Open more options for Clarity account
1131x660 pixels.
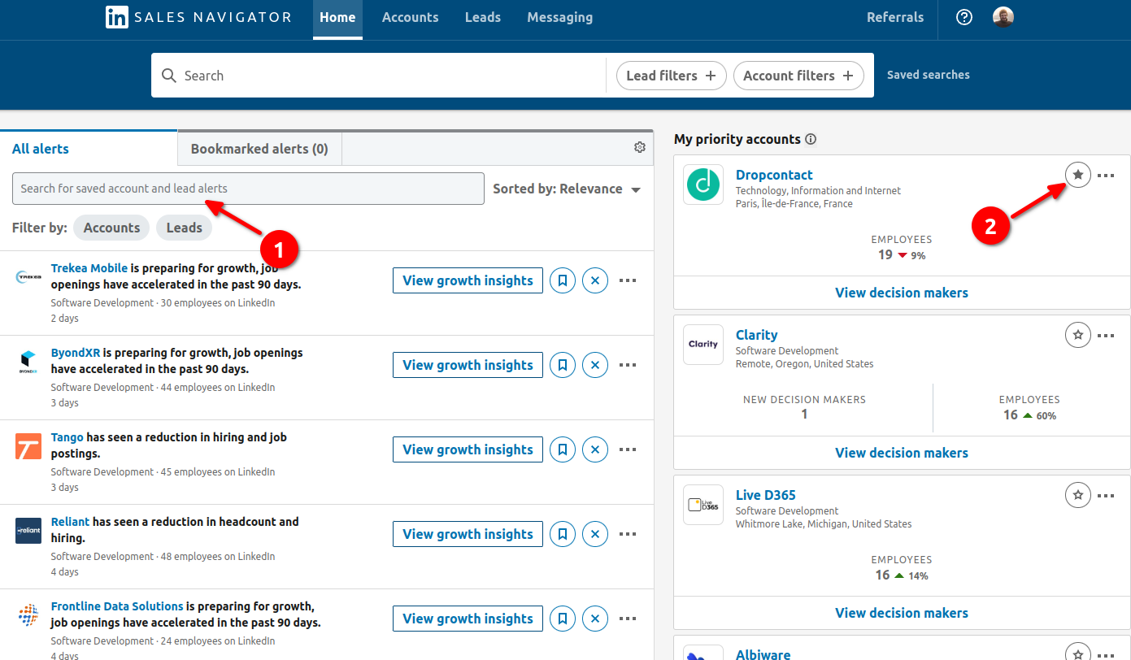point(1106,335)
